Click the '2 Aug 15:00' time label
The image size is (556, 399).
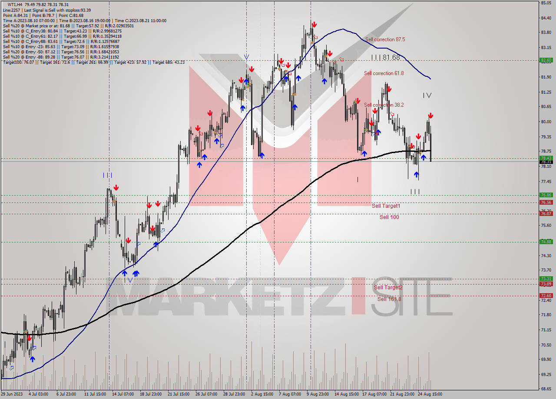point(262,394)
